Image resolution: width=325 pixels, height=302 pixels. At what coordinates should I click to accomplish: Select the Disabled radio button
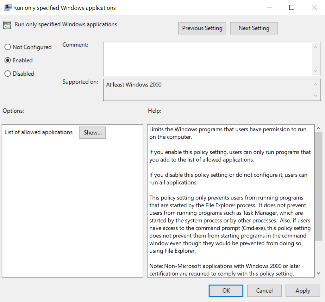click(x=8, y=73)
